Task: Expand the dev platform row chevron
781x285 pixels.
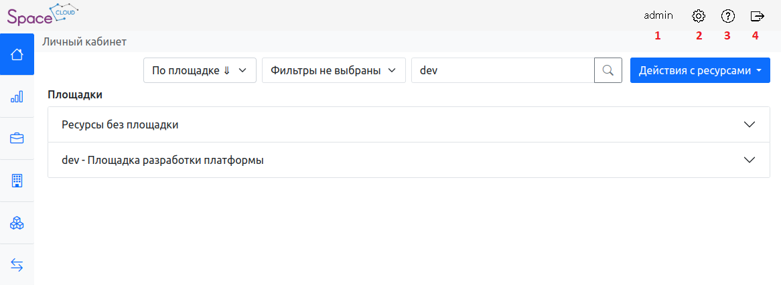Action: point(750,160)
